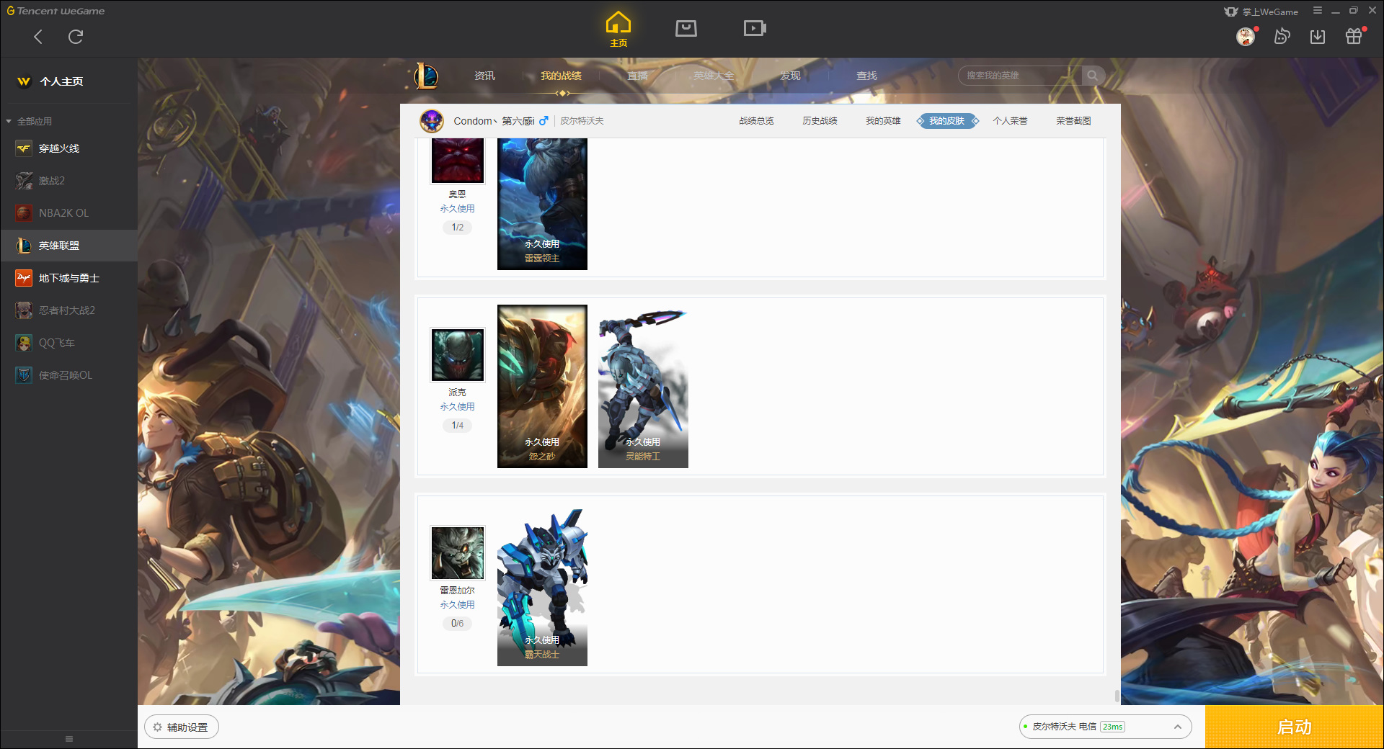Switch to 历史战绩 sub-tab
The height and width of the screenshot is (749, 1384).
(820, 121)
